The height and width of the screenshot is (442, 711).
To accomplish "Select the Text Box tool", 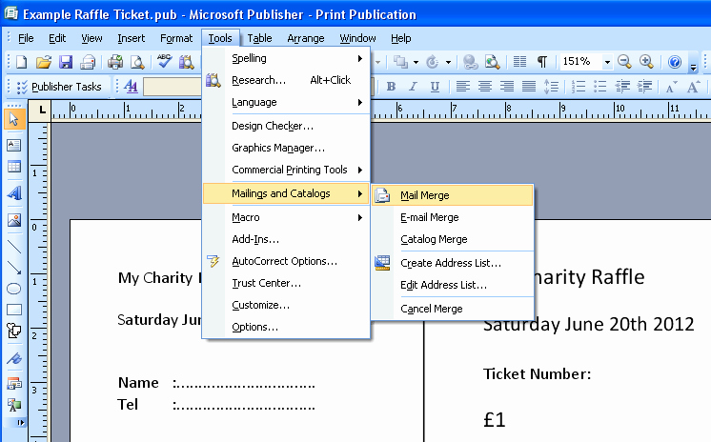I will 13,145.
